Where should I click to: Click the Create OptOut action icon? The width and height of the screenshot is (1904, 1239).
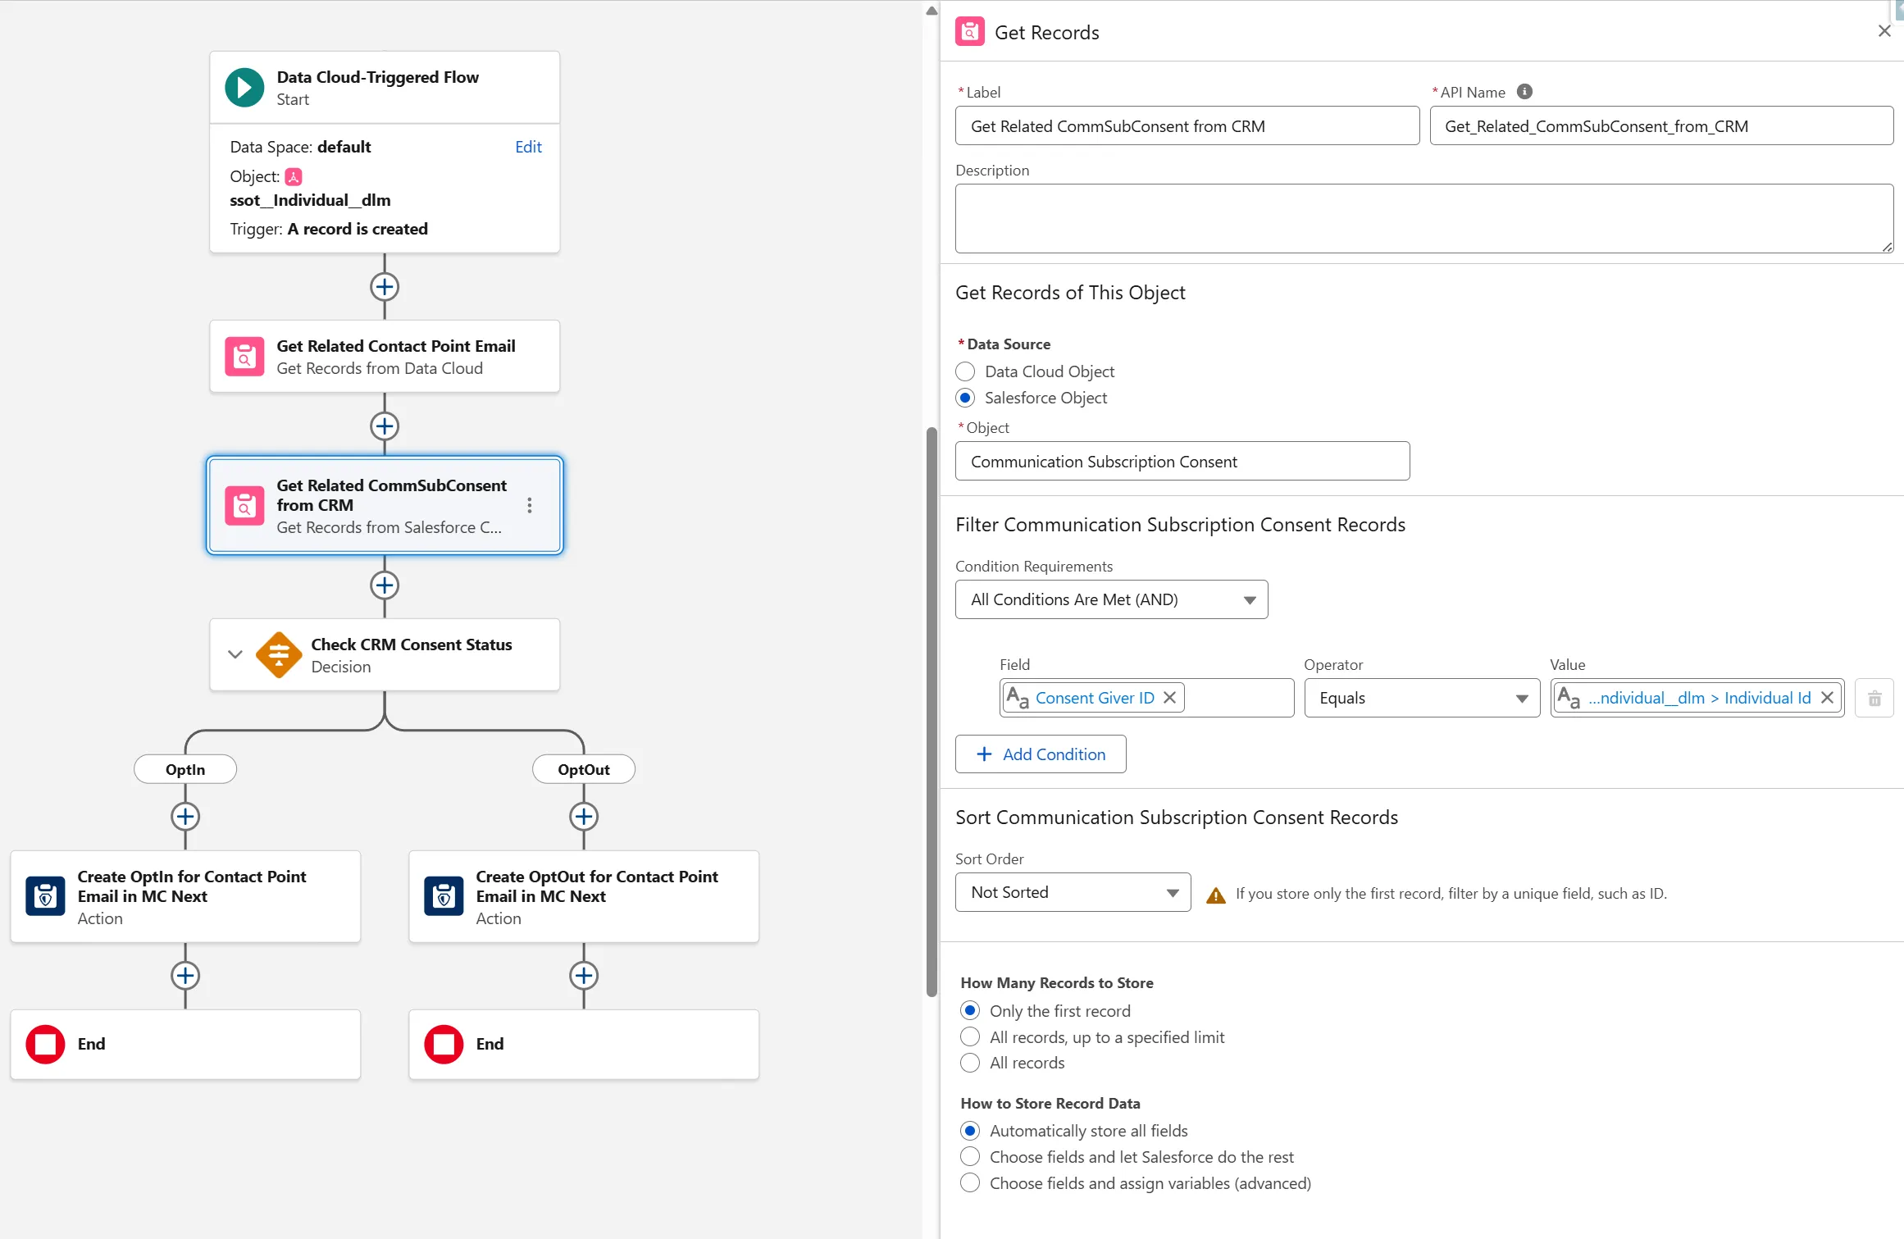[444, 896]
